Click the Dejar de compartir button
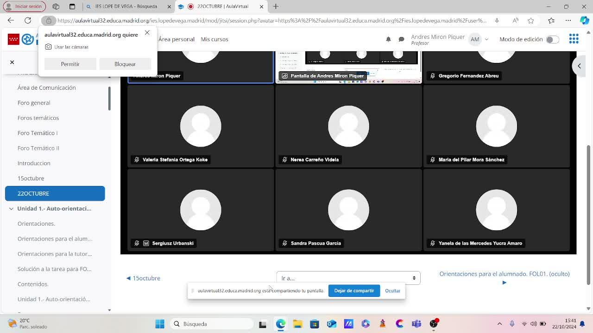Screen dimensions: 593x333 [354, 290]
